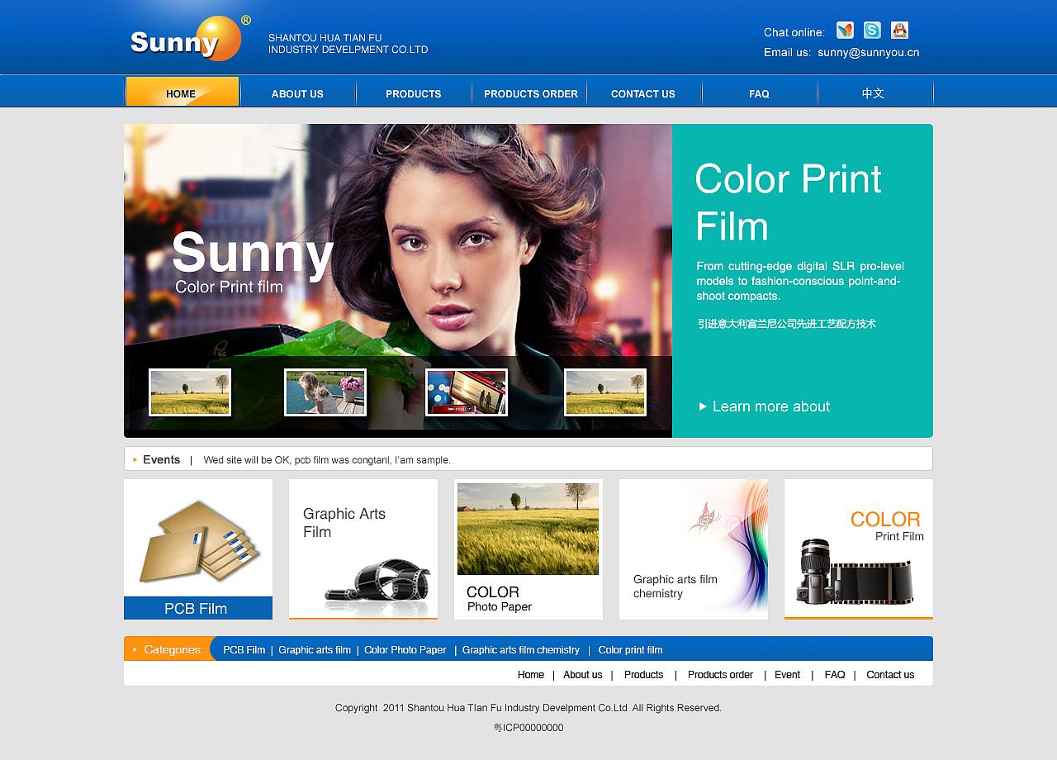Click Event link in the footer

(787, 675)
